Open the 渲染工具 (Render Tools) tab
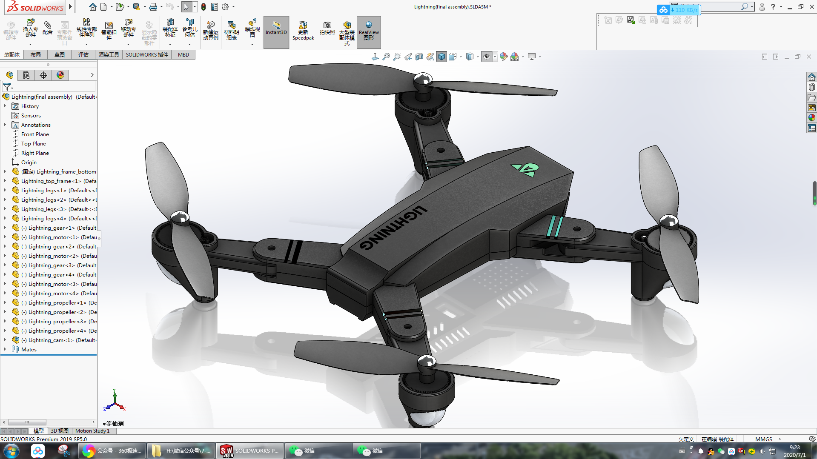Screen dimensions: 817x459 (109, 55)
